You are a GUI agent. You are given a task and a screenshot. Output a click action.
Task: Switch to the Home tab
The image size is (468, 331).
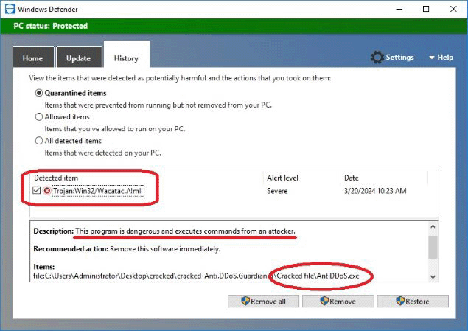[x=33, y=58]
